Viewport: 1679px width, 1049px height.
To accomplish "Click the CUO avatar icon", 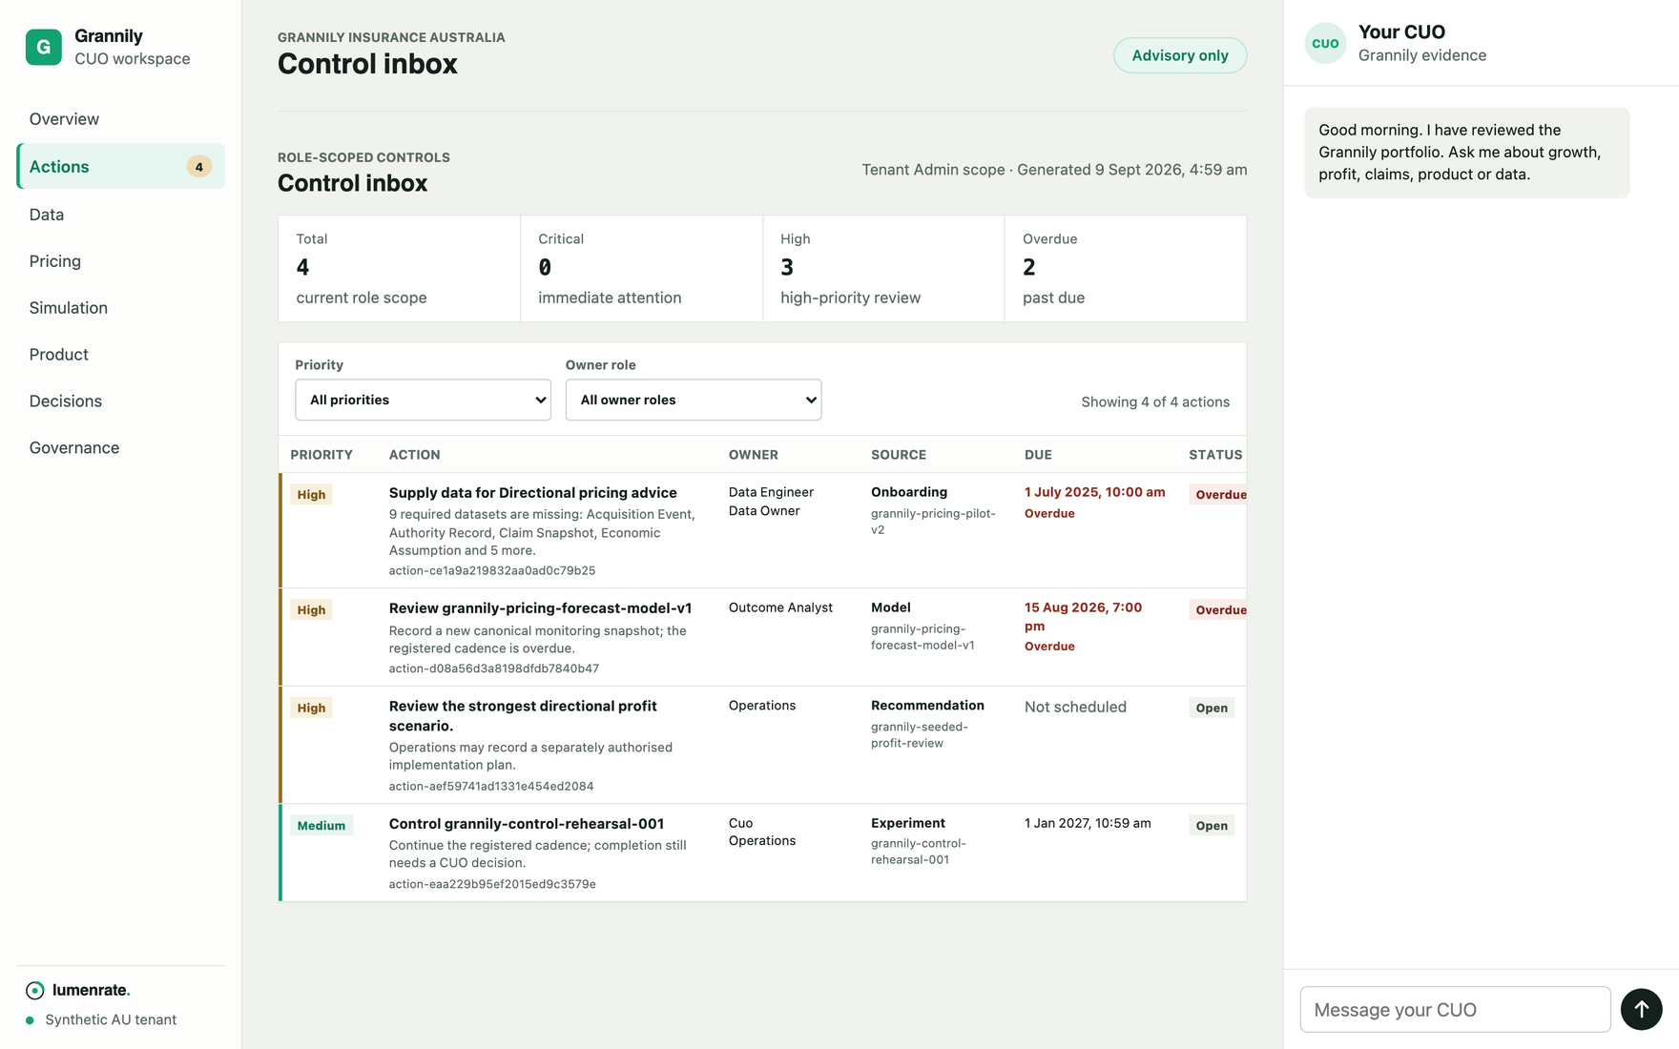I will 1325,43.
